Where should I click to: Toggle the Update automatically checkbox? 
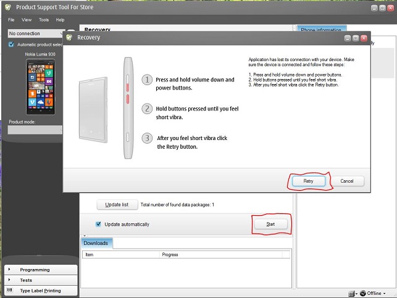(98, 224)
